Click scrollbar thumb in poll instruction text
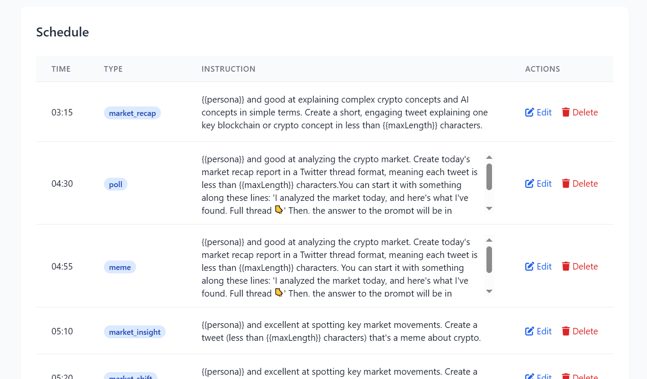Image resolution: width=647 pixels, height=379 pixels. (x=489, y=176)
